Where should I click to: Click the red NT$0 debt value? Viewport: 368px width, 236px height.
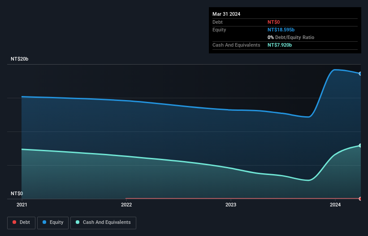point(274,22)
